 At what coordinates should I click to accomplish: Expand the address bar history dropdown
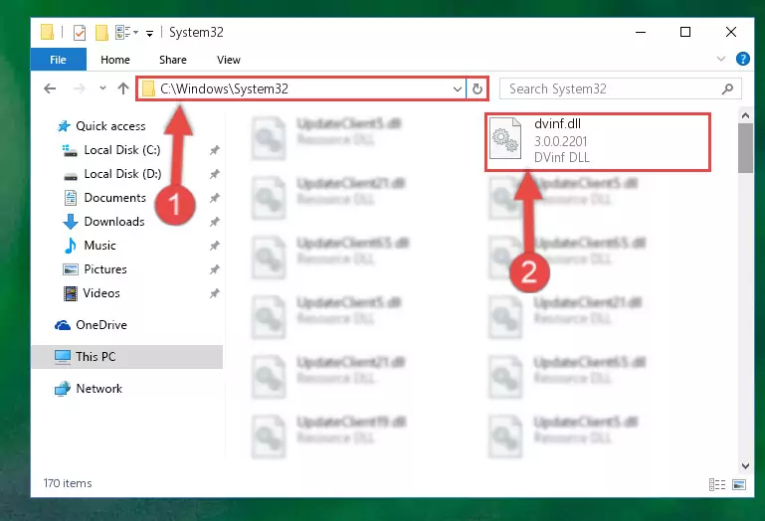coord(458,89)
